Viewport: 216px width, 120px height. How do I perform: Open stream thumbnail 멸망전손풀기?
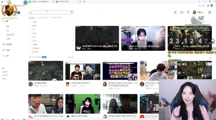[x=46, y=71]
